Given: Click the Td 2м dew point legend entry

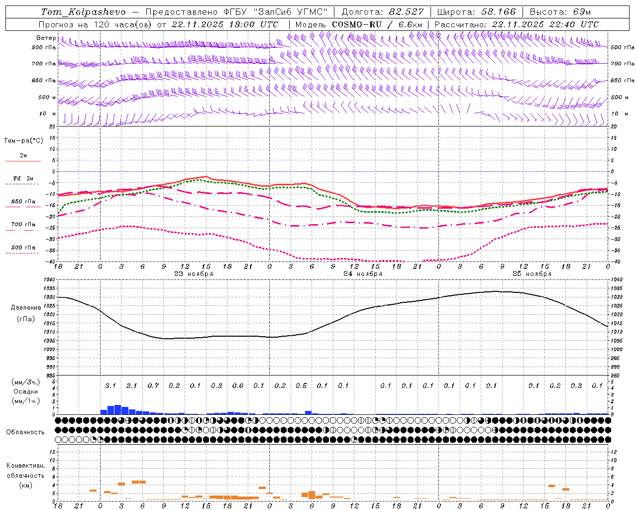Looking at the screenshot, I should pos(23,178).
